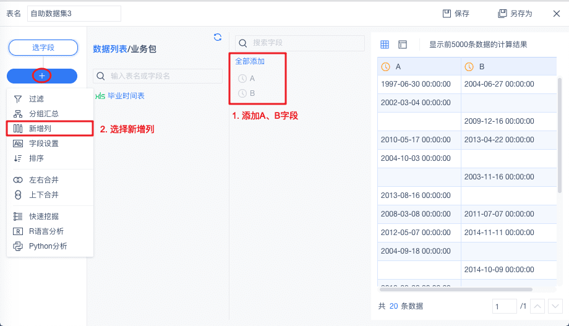Screen dimensions: 569x326
Task: Click cell 2004-06-27 00:00:00
Action: coord(509,84)
